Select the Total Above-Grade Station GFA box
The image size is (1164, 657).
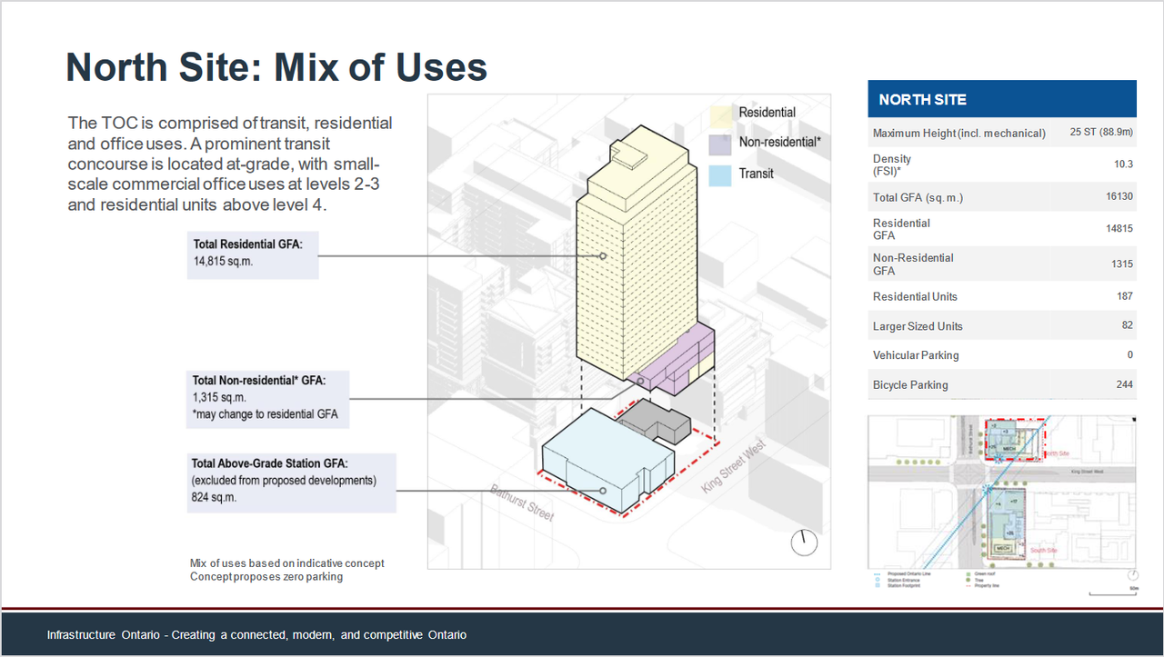pyautogui.click(x=292, y=482)
